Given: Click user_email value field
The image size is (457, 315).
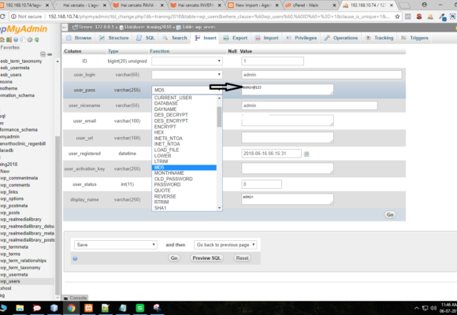Looking at the screenshot, I should [288, 120].
